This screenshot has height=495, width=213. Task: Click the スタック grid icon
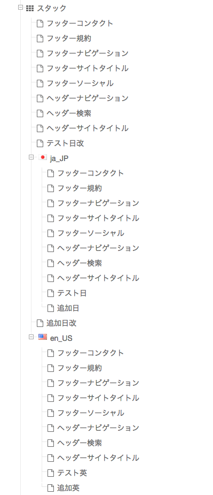[30, 8]
